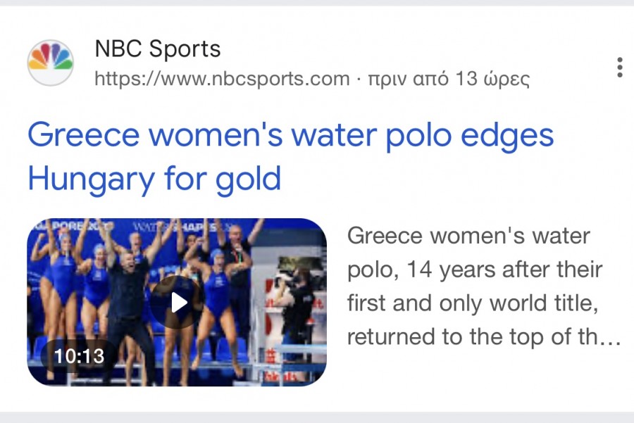Open the water polo celebration video thumbnail

pyautogui.click(x=177, y=302)
